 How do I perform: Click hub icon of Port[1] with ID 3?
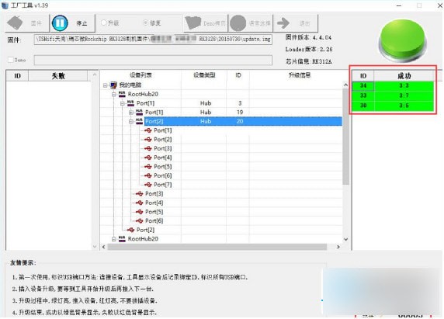click(x=130, y=102)
